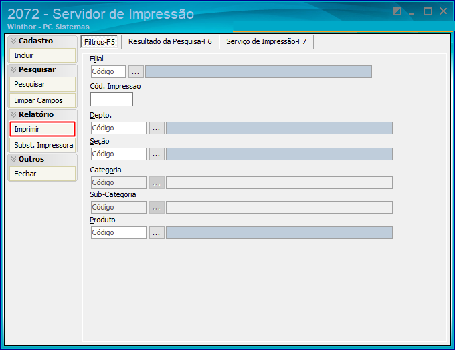
Task: Focus the Seção Código field
Action: tap(118, 154)
